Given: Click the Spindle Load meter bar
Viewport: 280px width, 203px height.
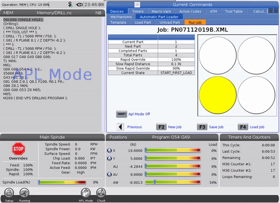Looking at the screenshot, I should point(63,182).
